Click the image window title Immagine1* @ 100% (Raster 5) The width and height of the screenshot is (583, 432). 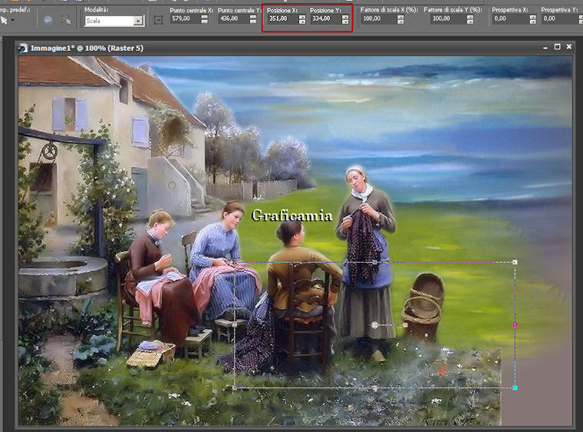(87, 48)
